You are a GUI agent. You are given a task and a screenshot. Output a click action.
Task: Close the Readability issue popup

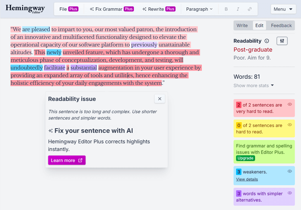(160, 99)
